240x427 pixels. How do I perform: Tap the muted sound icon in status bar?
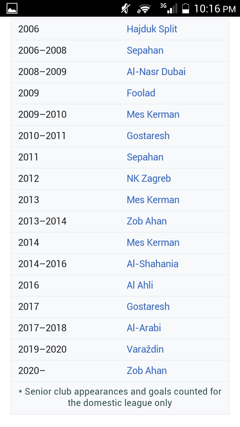(126, 8)
